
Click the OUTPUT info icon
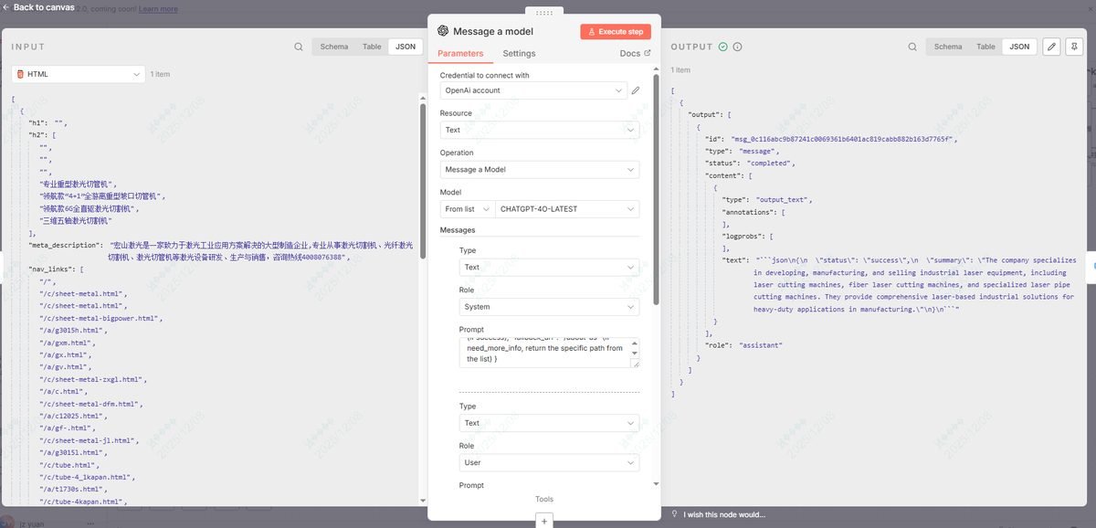point(738,47)
